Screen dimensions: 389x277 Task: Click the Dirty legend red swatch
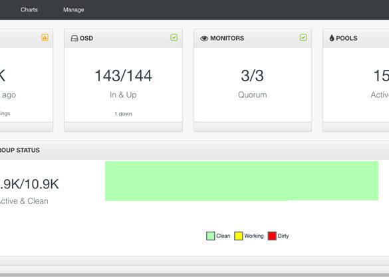(x=272, y=236)
